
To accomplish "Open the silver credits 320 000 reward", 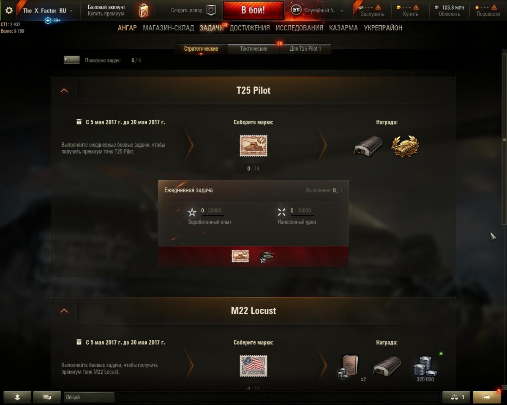I will 425,367.
